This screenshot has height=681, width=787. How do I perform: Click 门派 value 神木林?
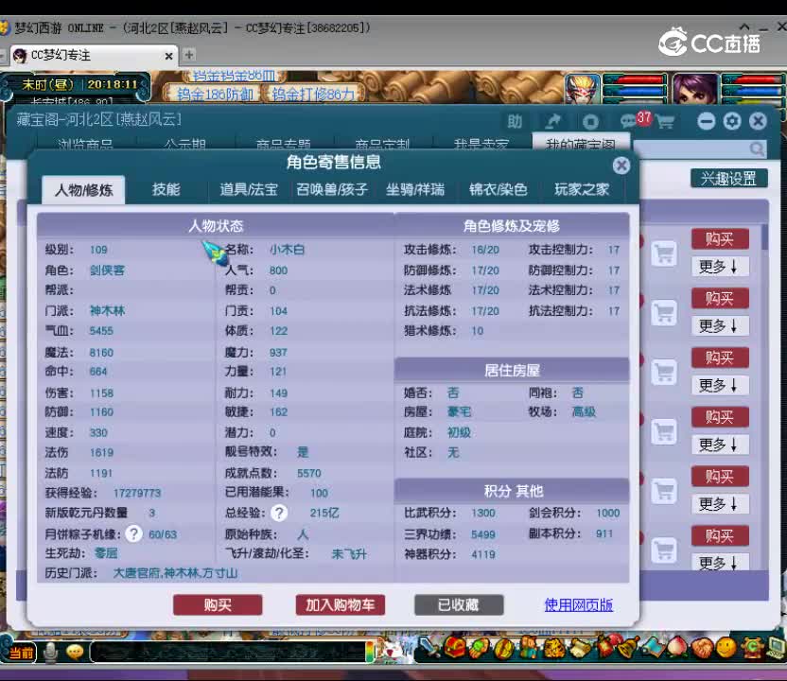pos(107,310)
